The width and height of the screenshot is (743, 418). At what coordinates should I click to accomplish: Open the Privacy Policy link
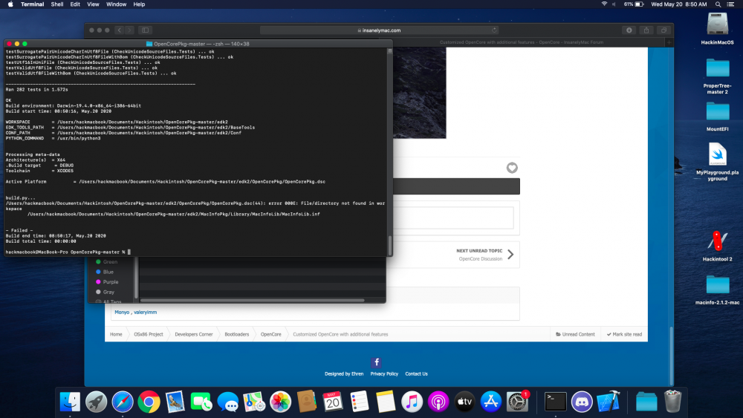[384, 374]
